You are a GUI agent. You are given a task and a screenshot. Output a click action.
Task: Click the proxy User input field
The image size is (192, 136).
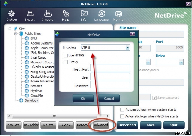point(110,76)
